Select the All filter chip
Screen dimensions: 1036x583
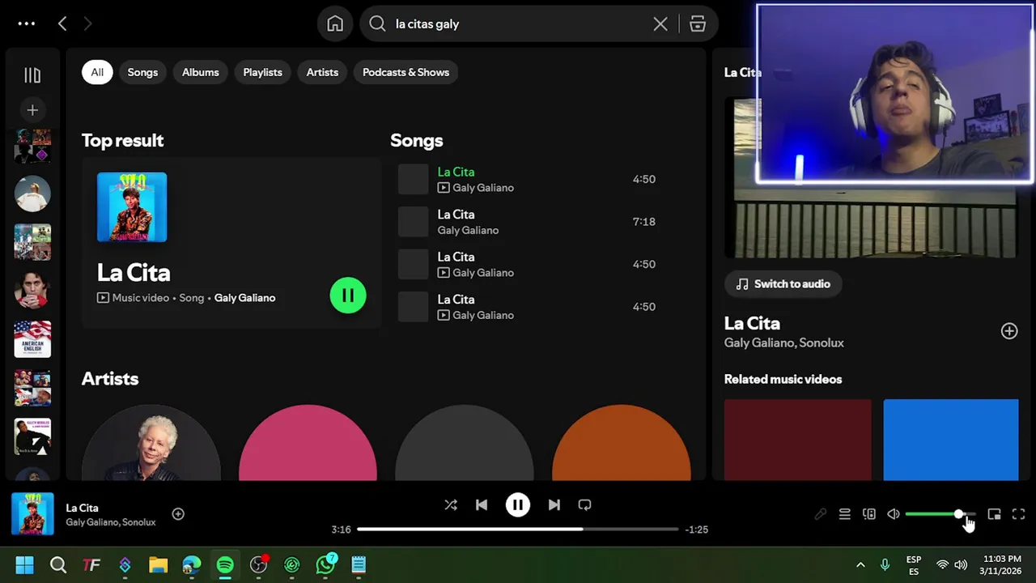pos(97,72)
